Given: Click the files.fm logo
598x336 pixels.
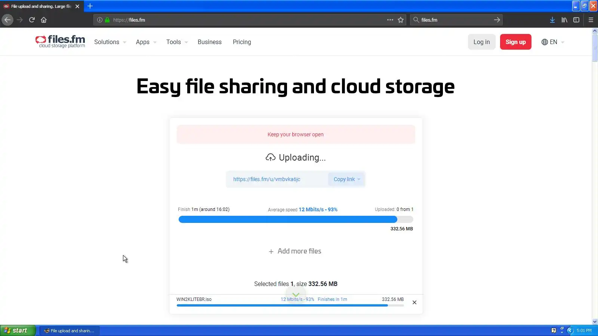Looking at the screenshot, I should 60,41.
